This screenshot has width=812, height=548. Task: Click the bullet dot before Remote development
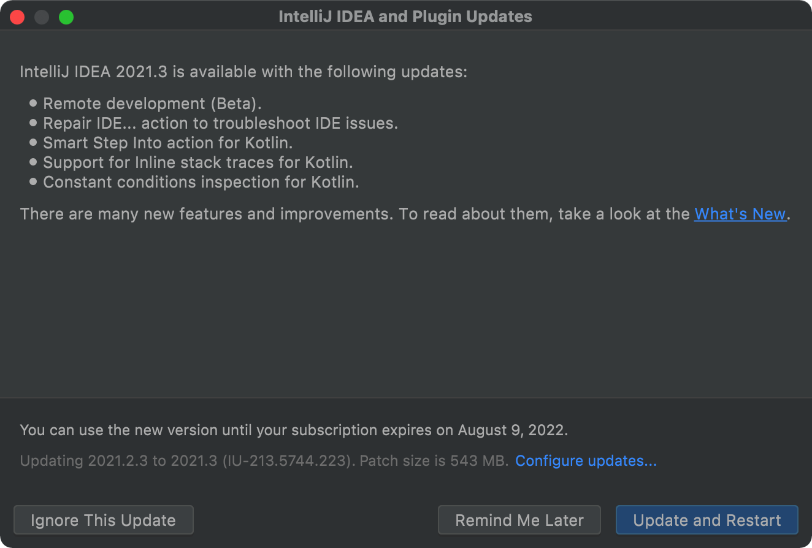tap(33, 104)
